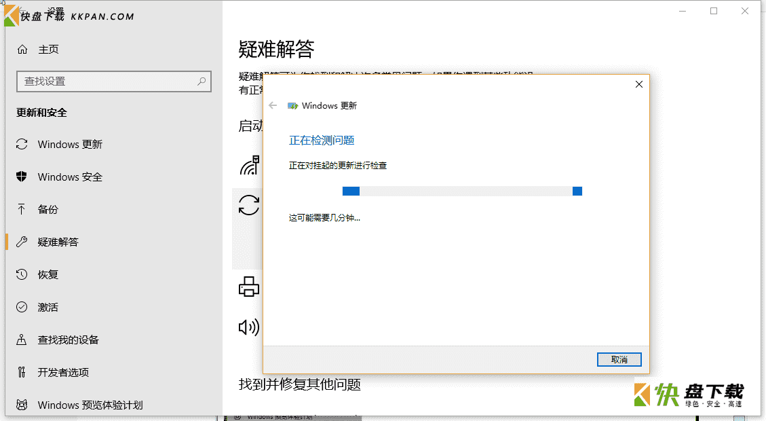Viewport: 766px width, 421px height.
Task: Close the Windows 更新 troubleshooter dialog
Action: tap(638, 85)
